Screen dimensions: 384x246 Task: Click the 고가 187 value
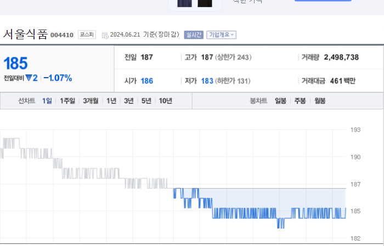click(207, 57)
